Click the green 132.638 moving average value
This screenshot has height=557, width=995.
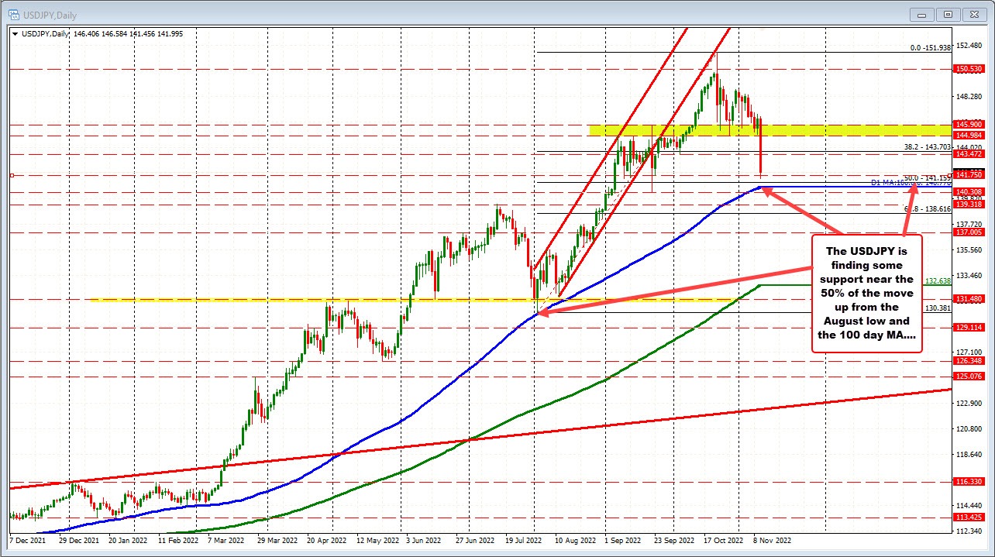(938, 281)
